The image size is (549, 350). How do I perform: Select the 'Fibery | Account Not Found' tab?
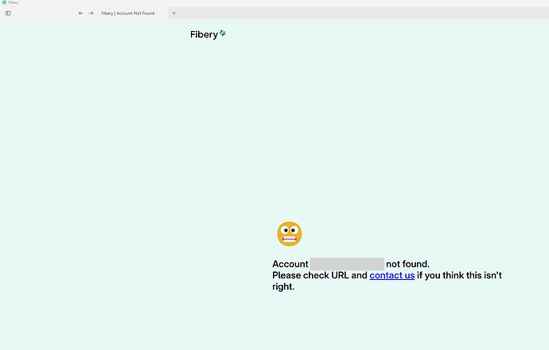(x=132, y=14)
